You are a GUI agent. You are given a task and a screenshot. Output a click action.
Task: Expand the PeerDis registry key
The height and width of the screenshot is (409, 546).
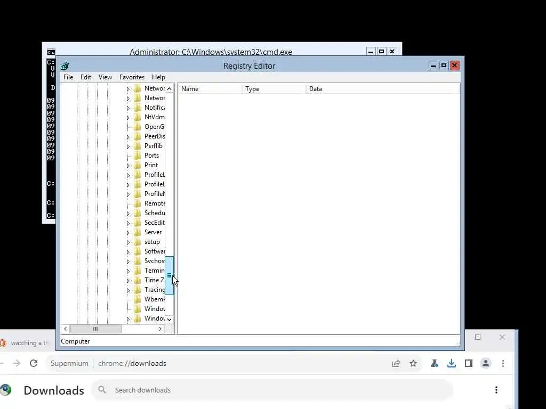coord(128,137)
